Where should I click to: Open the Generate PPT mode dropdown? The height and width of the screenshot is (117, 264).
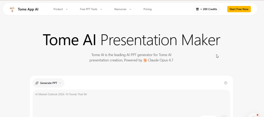click(48, 83)
